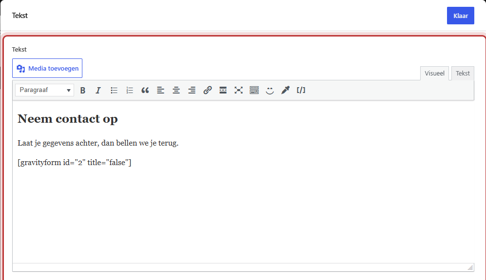This screenshot has width=486, height=280.
Task: Enter fullscreen editing mode
Action: coord(239,90)
